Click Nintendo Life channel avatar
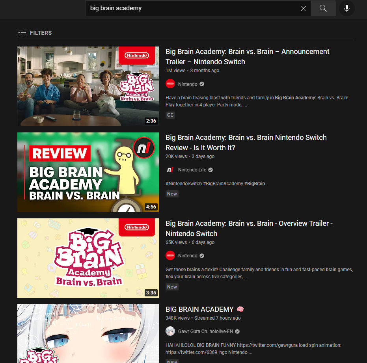 (x=170, y=170)
